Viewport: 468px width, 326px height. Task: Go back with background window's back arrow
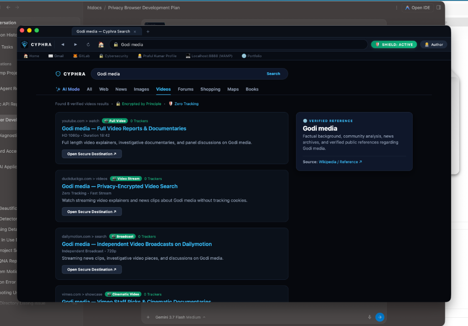[8, 7]
